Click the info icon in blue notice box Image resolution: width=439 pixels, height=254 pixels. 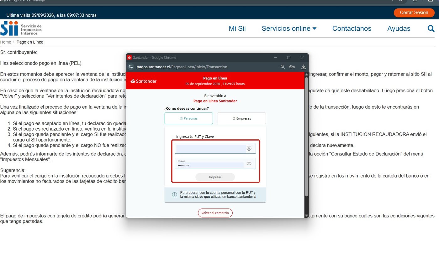tap(174, 195)
